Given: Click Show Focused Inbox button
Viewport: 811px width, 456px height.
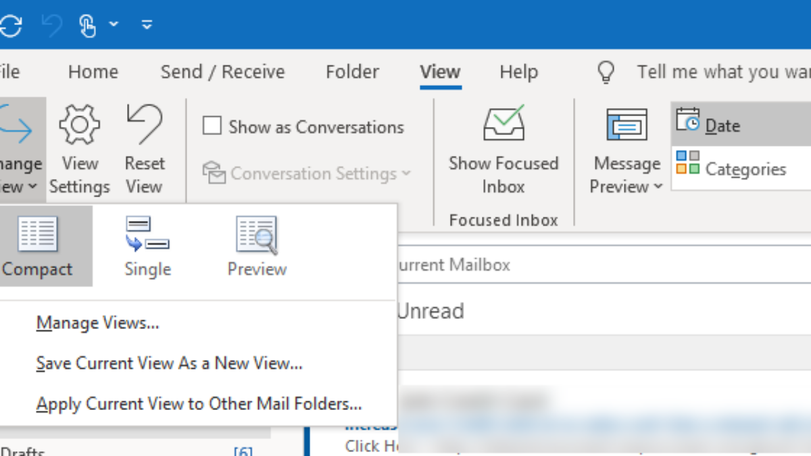Looking at the screenshot, I should 503,150.
